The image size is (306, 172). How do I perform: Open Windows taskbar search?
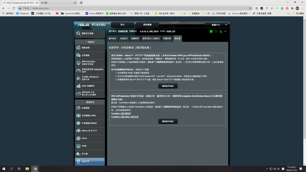(x=11, y=169)
